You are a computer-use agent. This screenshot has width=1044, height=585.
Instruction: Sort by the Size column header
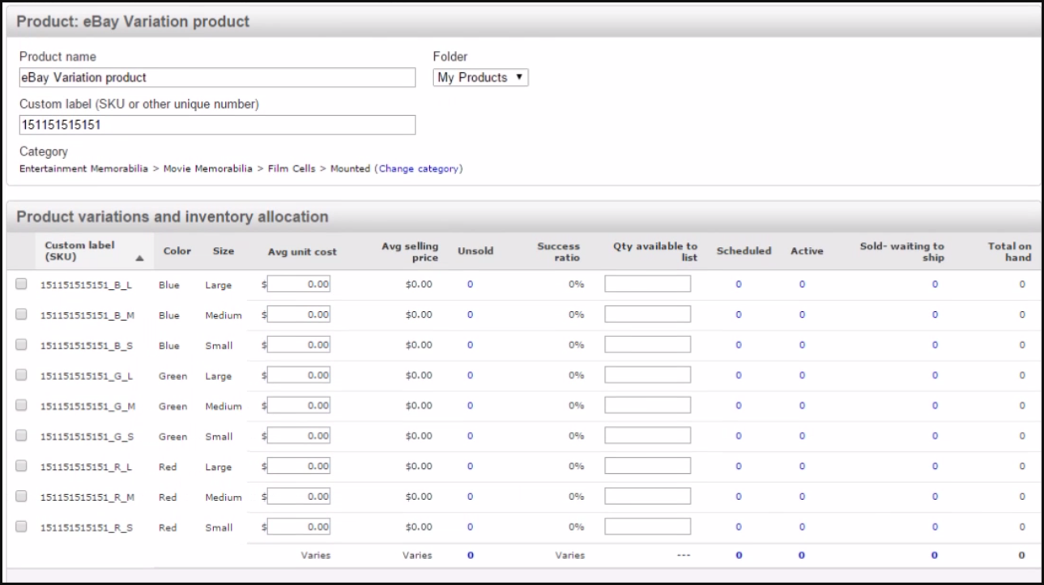tap(224, 251)
